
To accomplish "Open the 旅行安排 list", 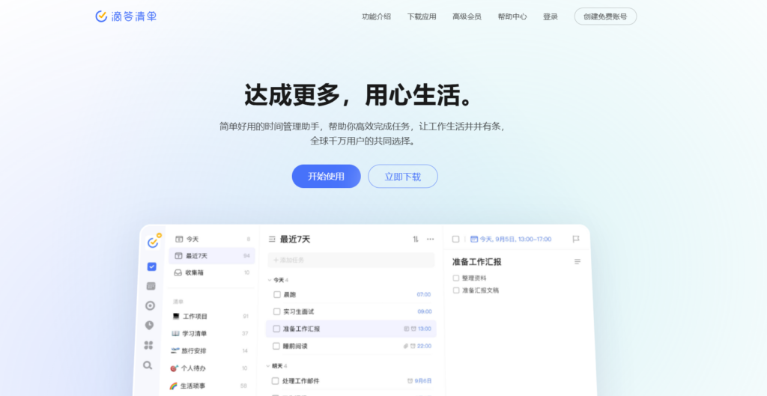I will pyautogui.click(x=209, y=350).
